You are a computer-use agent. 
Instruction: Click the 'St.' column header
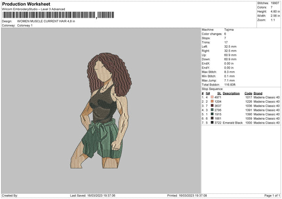(219, 93)
